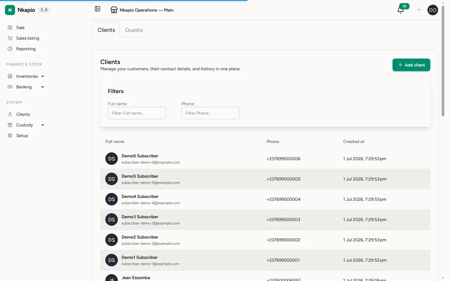Click the Banking card icon
The height and width of the screenshot is (281, 450).
pyautogui.click(x=10, y=87)
